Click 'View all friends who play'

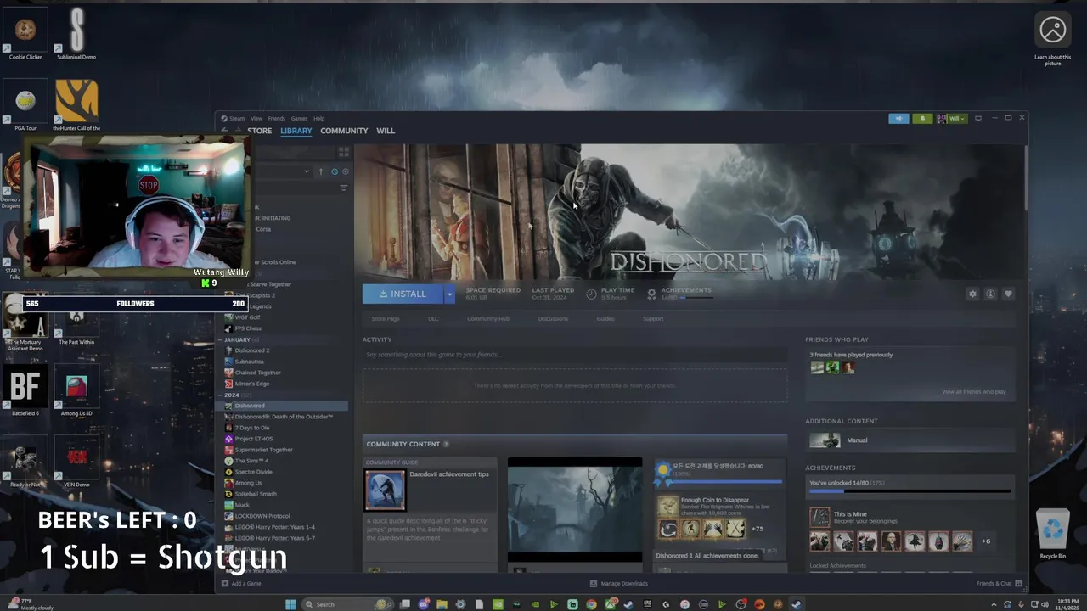(x=973, y=392)
